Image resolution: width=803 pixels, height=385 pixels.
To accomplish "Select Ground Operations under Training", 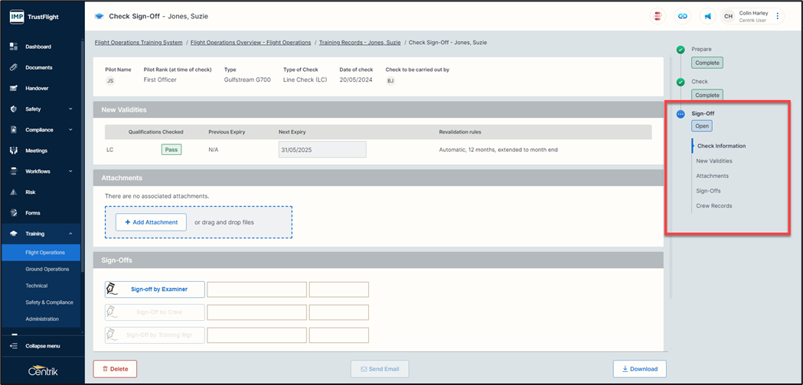I will point(47,269).
